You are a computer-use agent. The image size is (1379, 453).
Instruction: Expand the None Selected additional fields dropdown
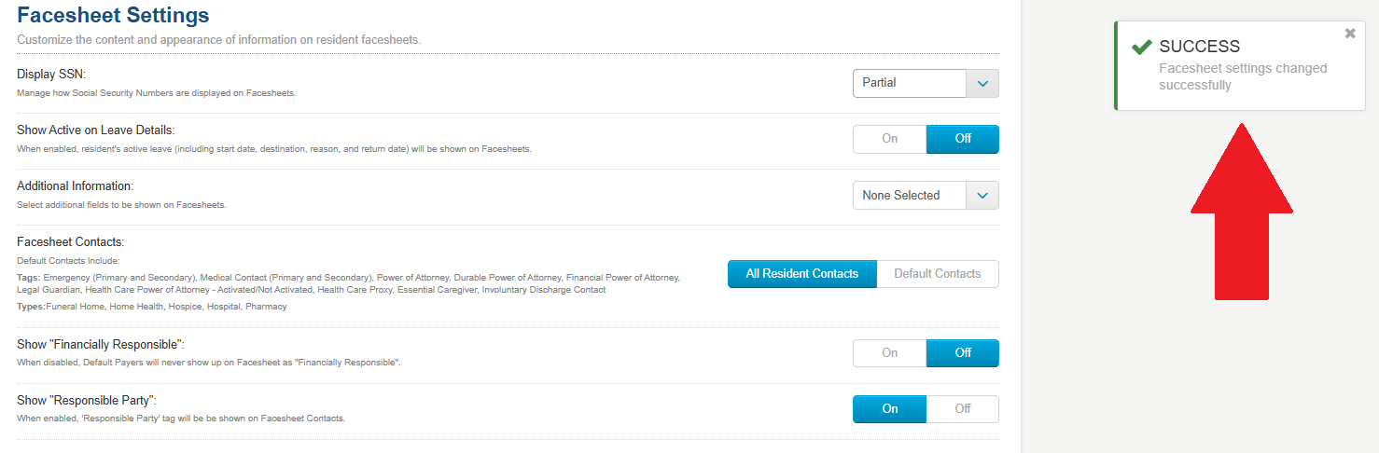[x=926, y=195]
